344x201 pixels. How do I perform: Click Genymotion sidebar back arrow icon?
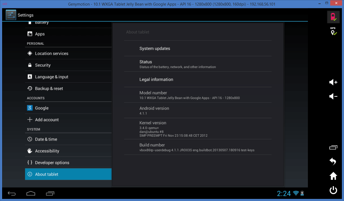(x=333, y=162)
